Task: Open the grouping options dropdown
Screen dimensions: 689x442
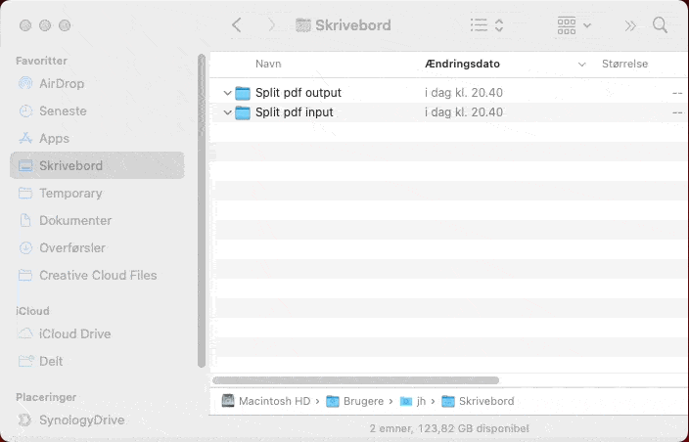Action: click(574, 24)
